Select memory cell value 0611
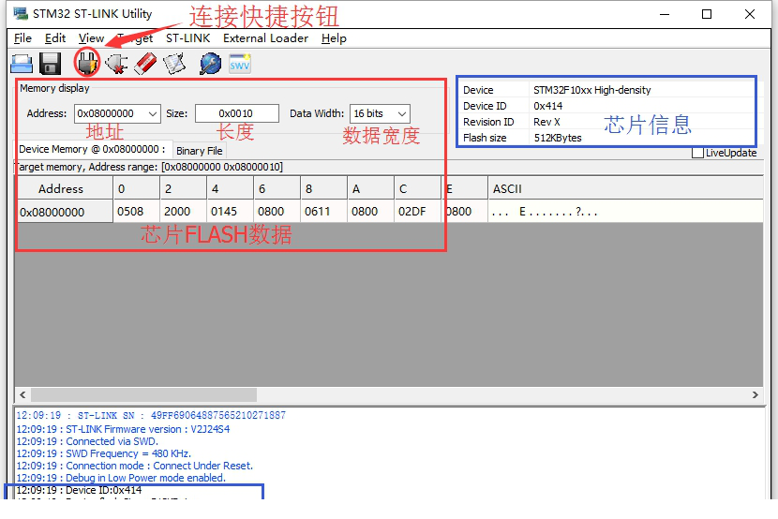 pyautogui.click(x=323, y=212)
